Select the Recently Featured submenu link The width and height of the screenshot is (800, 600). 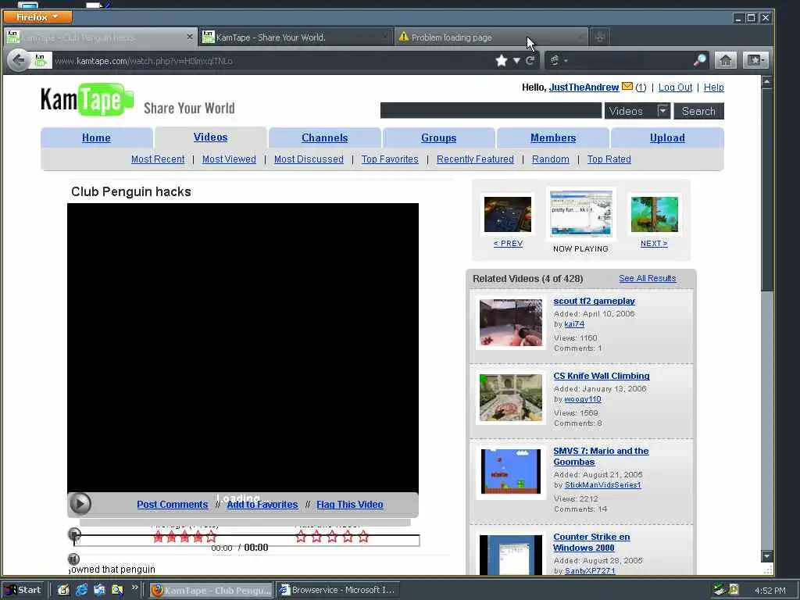(x=475, y=159)
